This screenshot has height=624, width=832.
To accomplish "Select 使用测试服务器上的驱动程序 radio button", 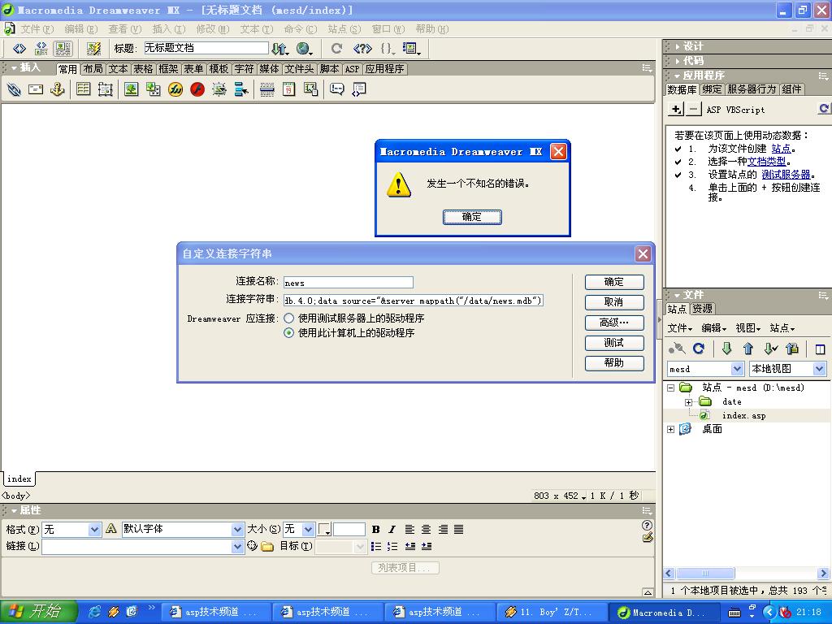I will pyautogui.click(x=288, y=318).
